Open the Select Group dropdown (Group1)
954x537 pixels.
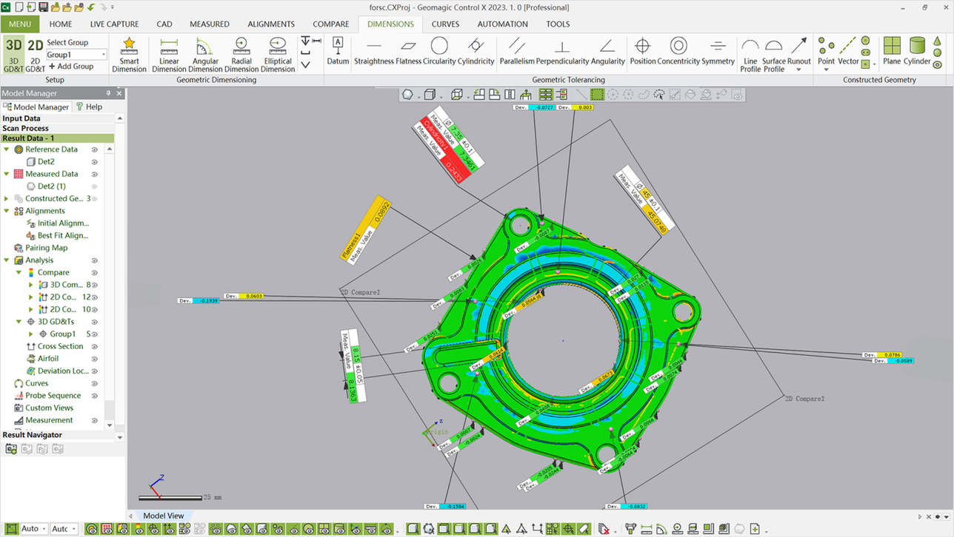[x=103, y=55]
